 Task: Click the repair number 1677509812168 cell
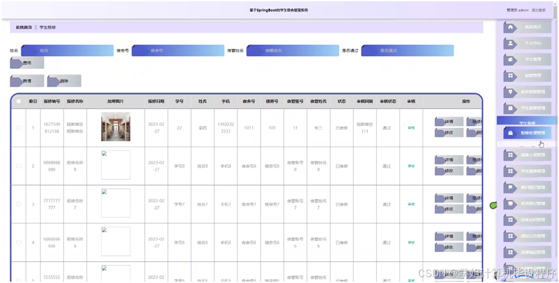click(52, 127)
